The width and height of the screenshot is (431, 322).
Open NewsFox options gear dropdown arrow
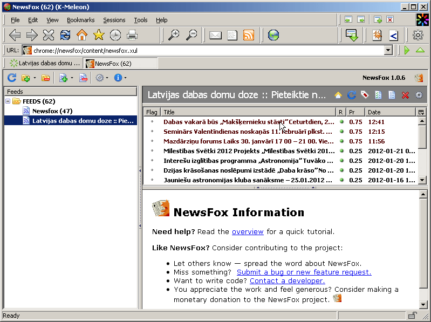click(x=107, y=78)
